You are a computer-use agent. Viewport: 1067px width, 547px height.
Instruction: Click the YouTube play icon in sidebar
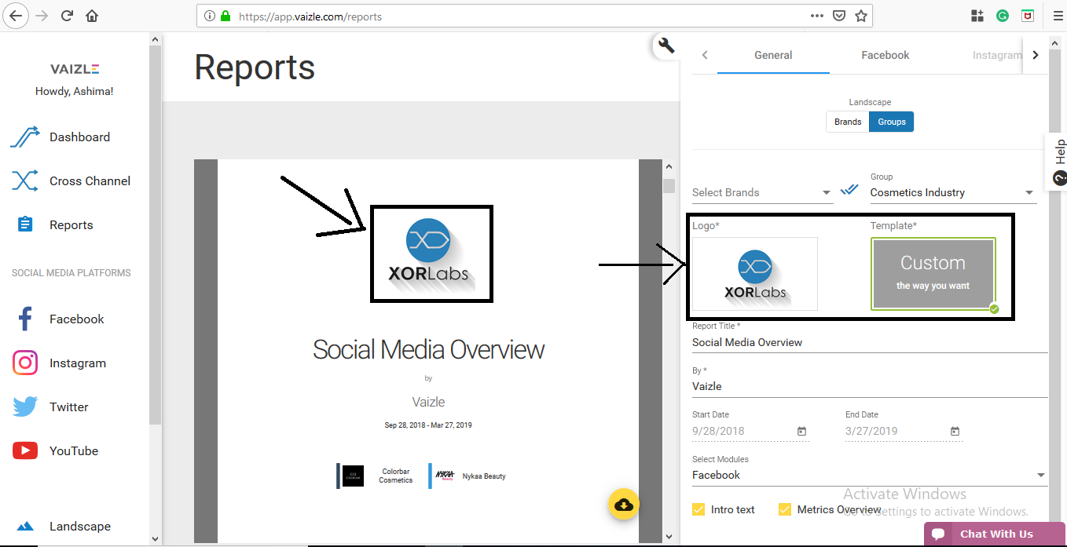(25, 450)
